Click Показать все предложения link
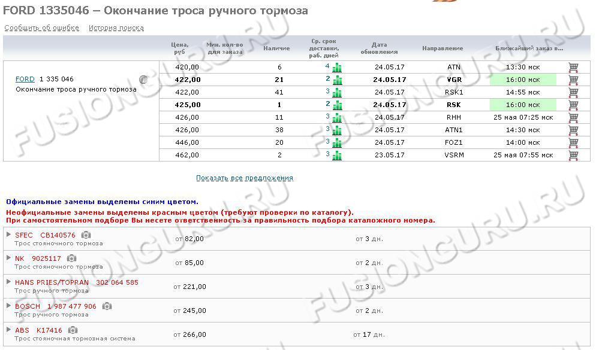 245,178
